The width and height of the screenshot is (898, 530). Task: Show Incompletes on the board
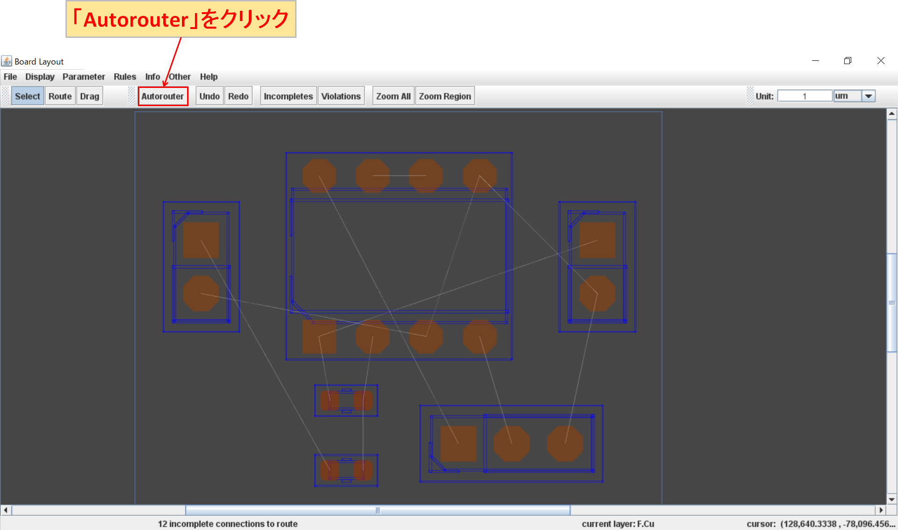coord(288,96)
